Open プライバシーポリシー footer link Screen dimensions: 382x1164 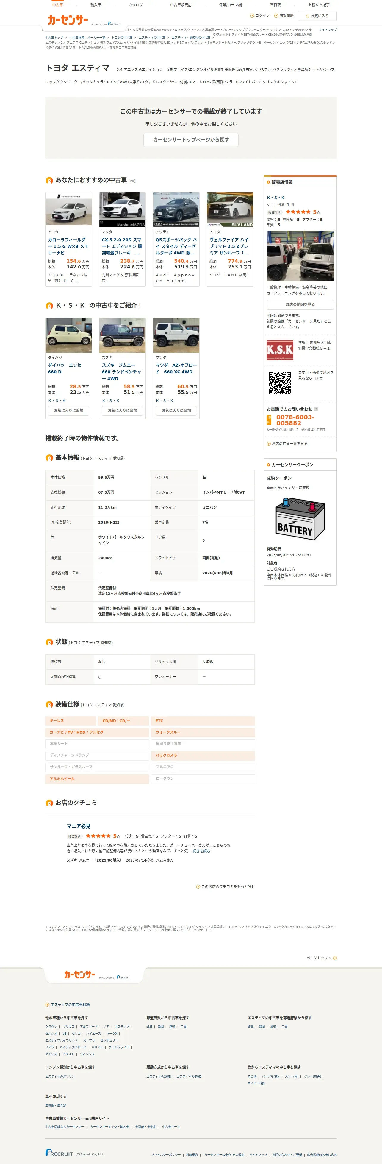pyautogui.click(x=165, y=1154)
